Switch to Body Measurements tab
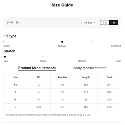The width and height of the screenshot is (125, 125). [x=90, y=68]
